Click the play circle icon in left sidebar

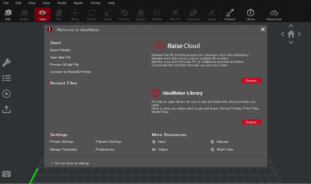coord(6,94)
